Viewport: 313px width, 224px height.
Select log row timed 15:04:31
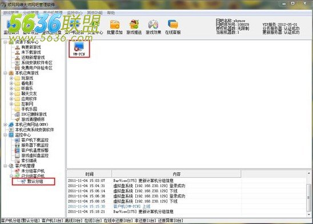[186, 186]
